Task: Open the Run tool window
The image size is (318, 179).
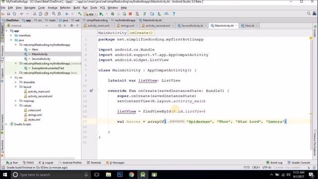Action: tap(12, 163)
